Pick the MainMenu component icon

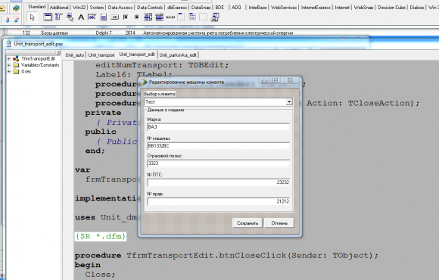click(58, 17)
